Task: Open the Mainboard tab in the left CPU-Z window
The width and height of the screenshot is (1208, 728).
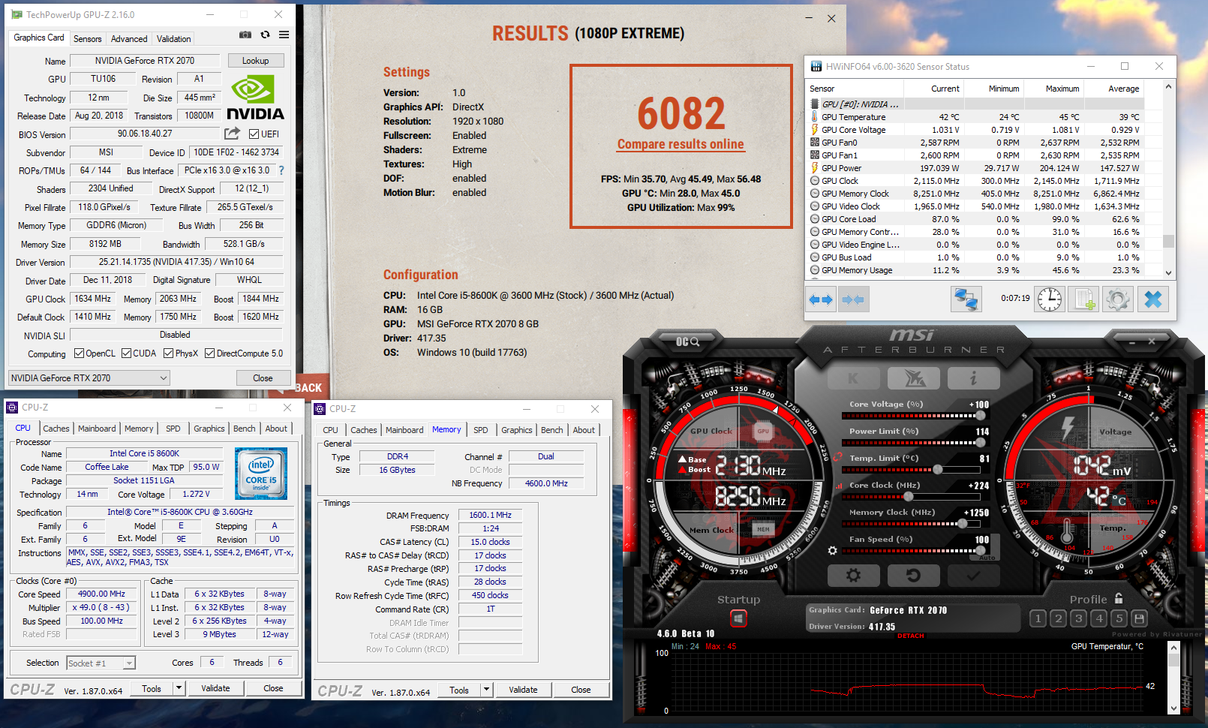Action: [97, 429]
